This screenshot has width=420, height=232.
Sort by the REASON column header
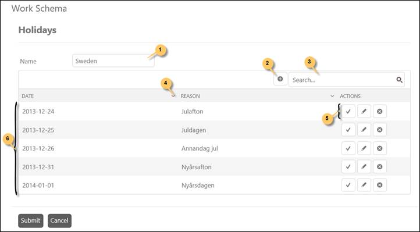190,96
